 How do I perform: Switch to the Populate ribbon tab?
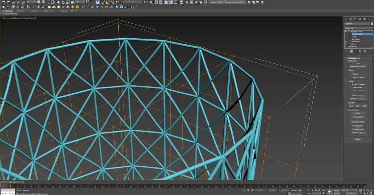pyautogui.click(x=63, y=11)
